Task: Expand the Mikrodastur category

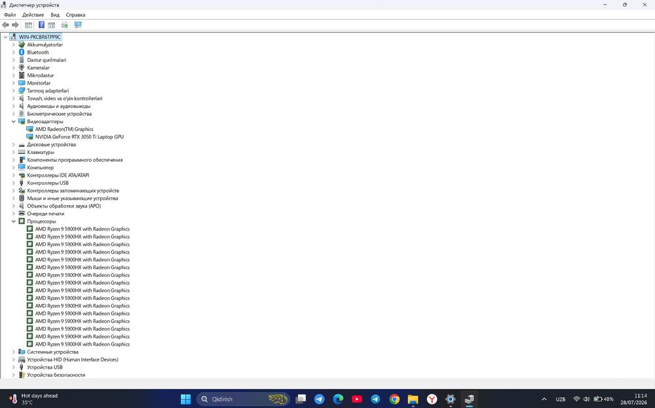Action: pyautogui.click(x=13, y=75)
